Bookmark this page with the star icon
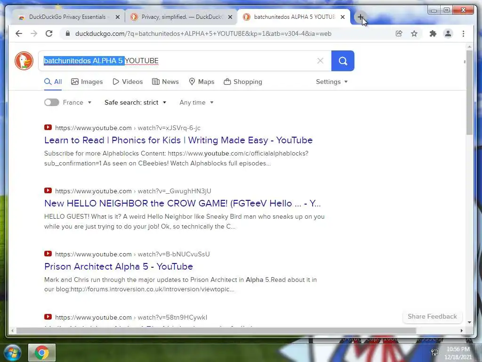Viewport: 482px width, 362px height. tap(414, 33)
